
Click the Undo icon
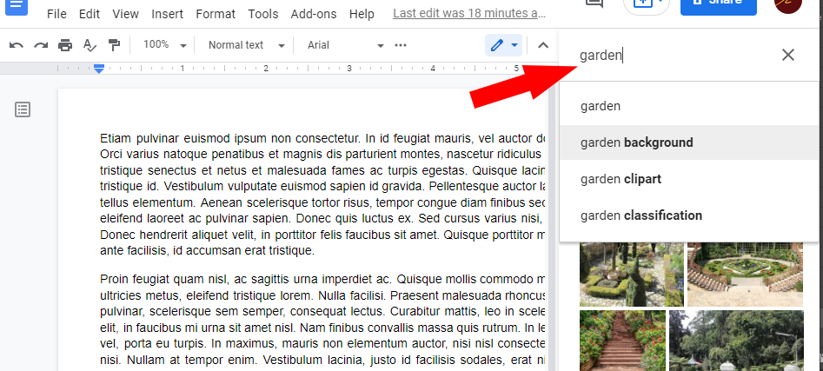[17, 46]
